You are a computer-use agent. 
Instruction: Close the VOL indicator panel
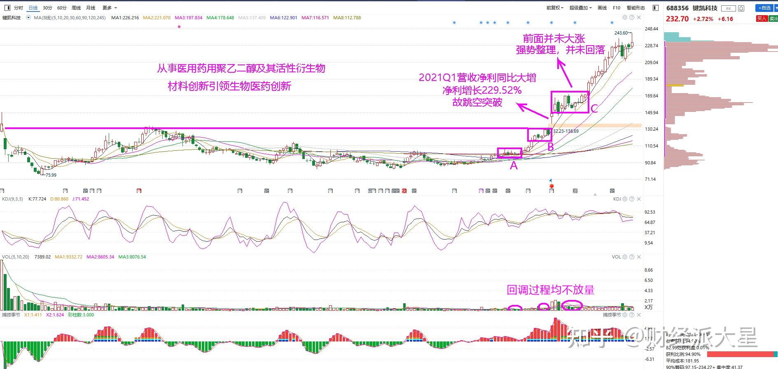point(639,257)
